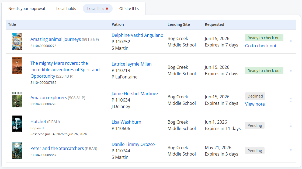Click mighty Mars rovers cover thumbnail
Viewport: 302px width, 169px height.
coord(17,66)
